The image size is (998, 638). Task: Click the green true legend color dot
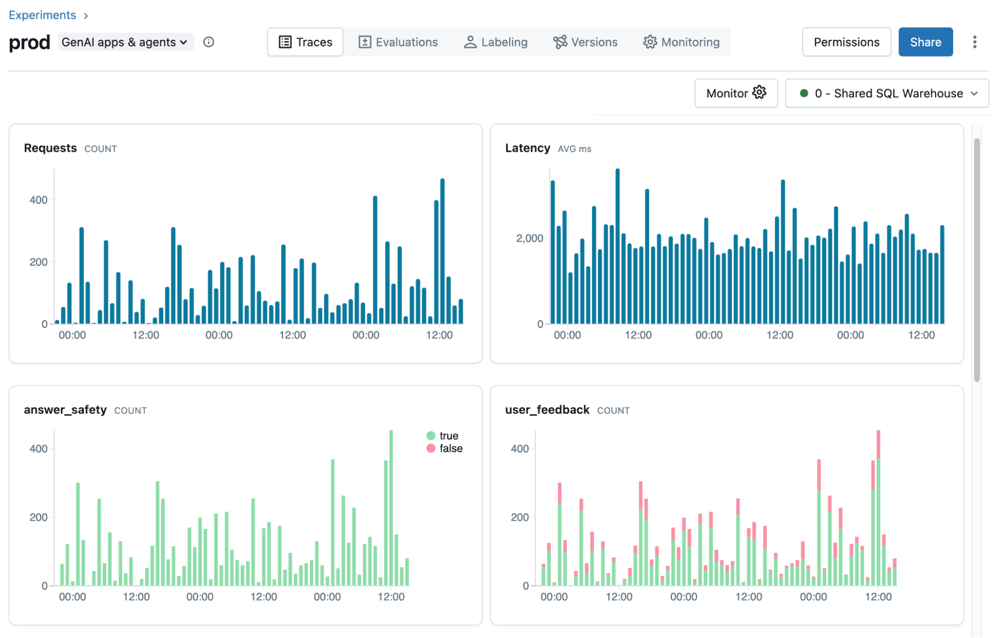[x=431, y=436]
